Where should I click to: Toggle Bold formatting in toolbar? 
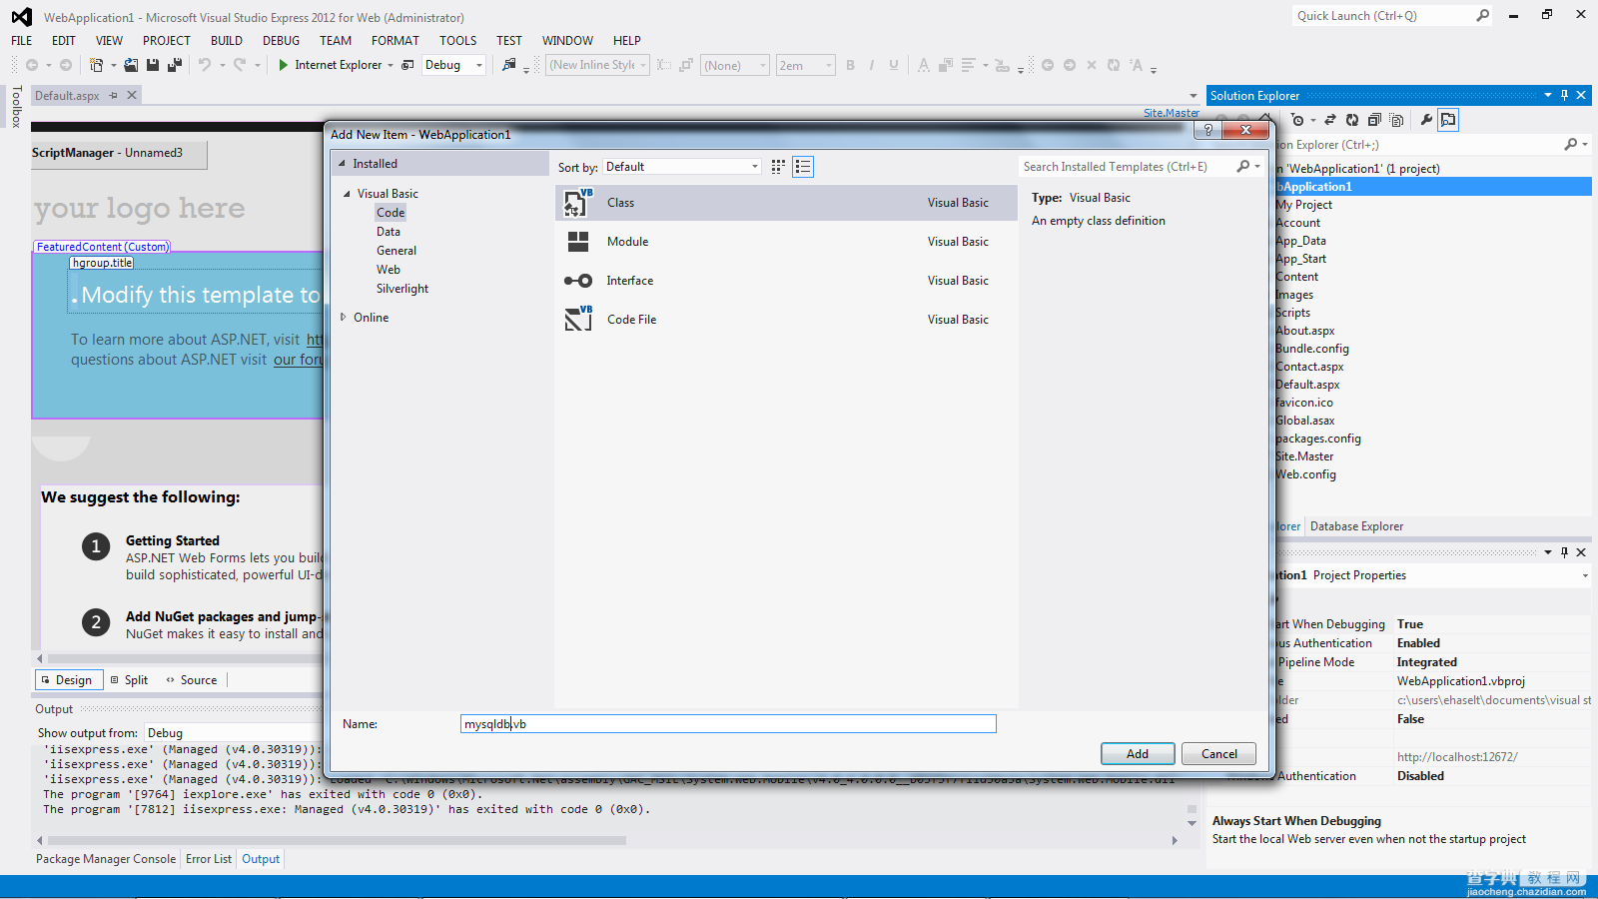(x=851, y=65)
